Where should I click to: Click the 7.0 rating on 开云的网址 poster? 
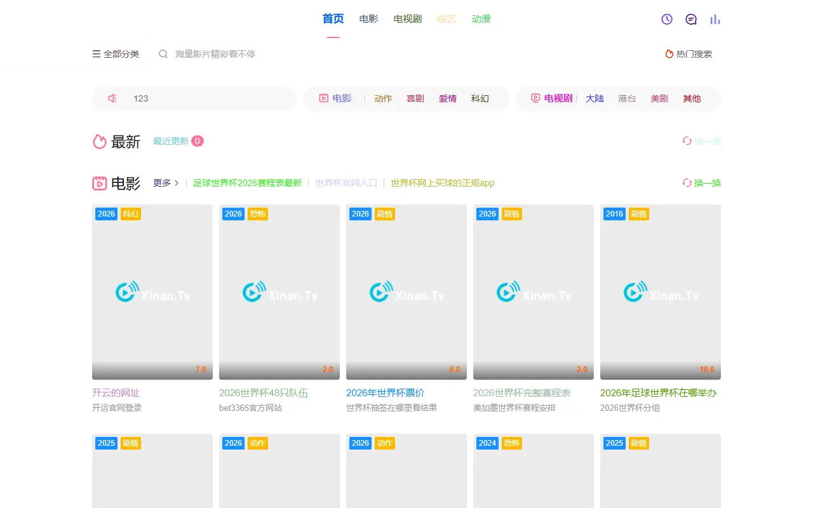[x=201, y=370]
